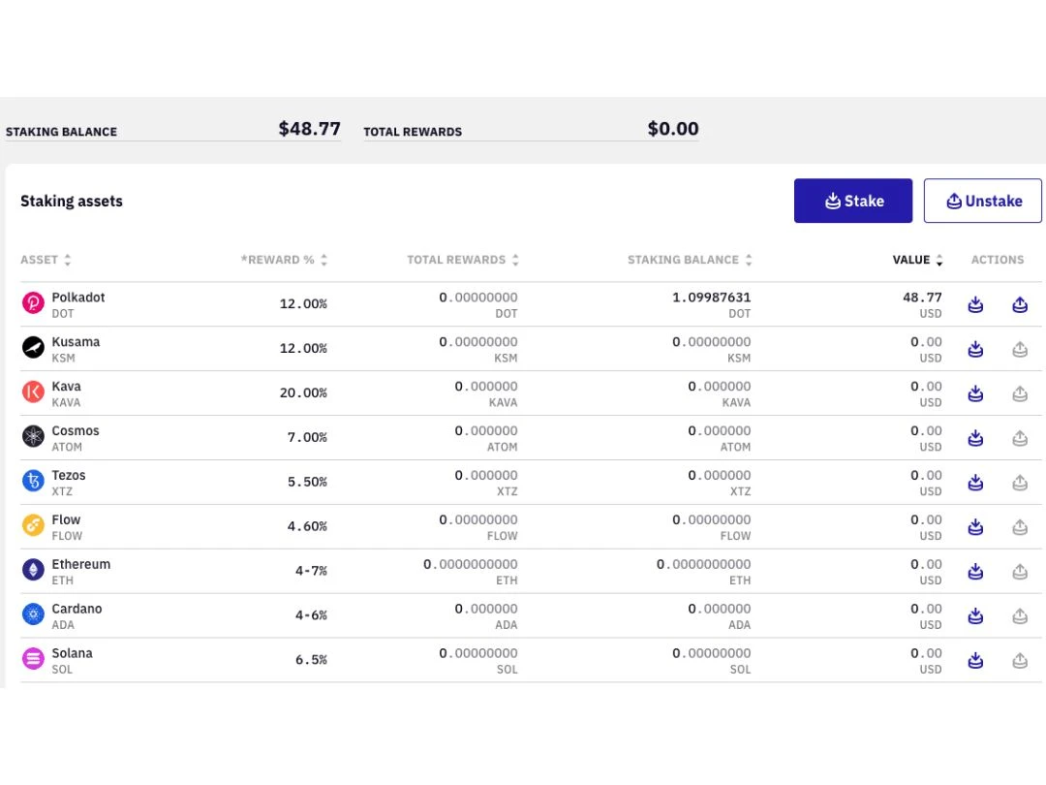This screenshot has width=1046, height=785.
Task: Click the Stake button
Action: [852, 201]
